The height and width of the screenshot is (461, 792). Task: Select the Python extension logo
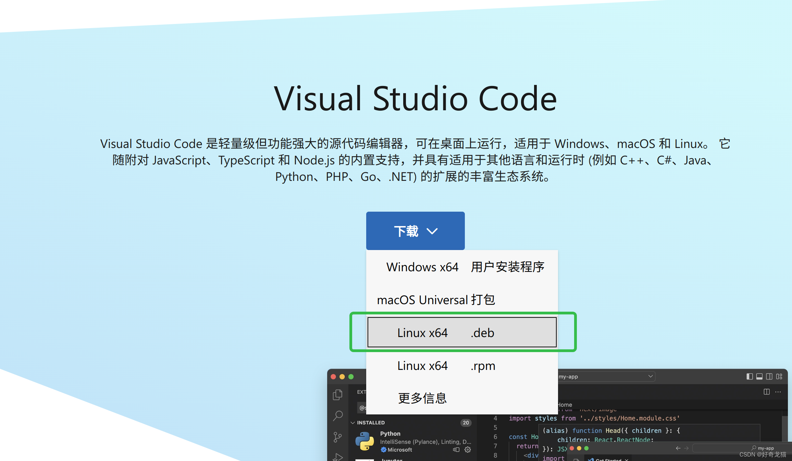pos(364,441)
